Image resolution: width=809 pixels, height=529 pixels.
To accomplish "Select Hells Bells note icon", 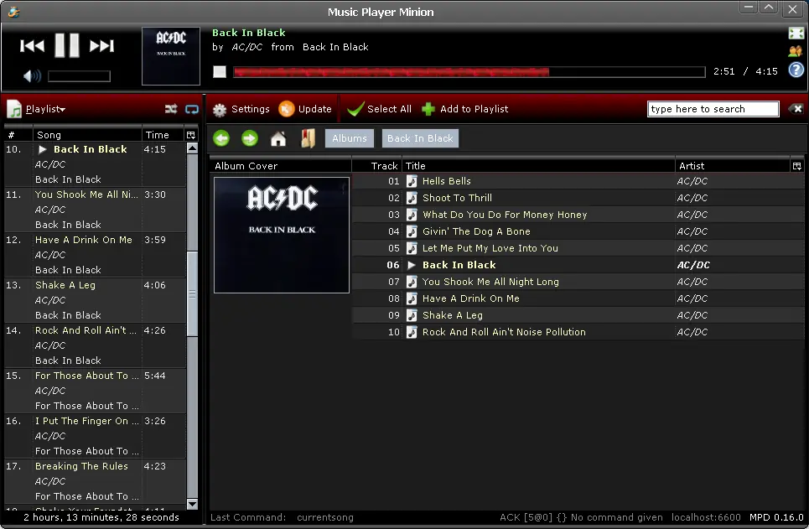I will [412, 181].
